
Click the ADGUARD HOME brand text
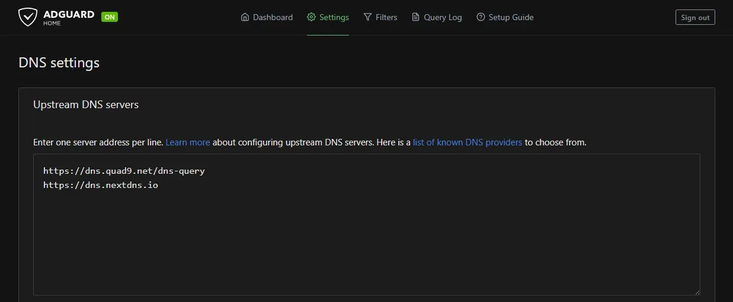pos(69,17)
